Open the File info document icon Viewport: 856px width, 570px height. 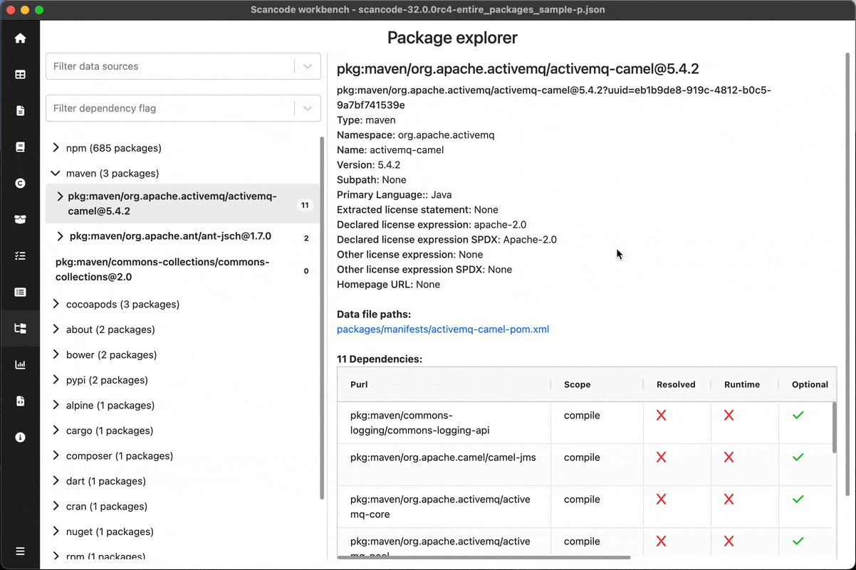pos(20,110)
